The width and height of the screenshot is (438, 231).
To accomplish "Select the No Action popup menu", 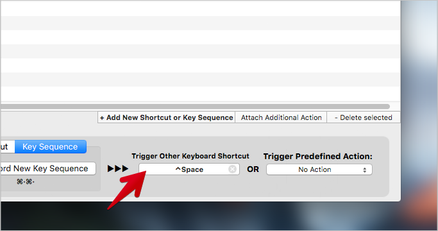I will (x=319, y=169).
